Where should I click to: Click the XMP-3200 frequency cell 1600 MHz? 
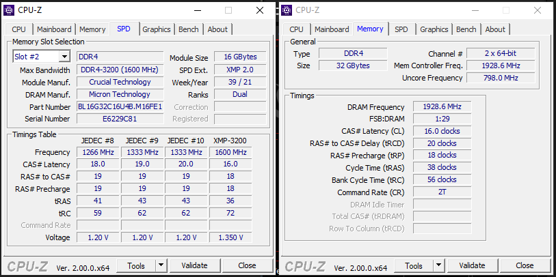230,152
